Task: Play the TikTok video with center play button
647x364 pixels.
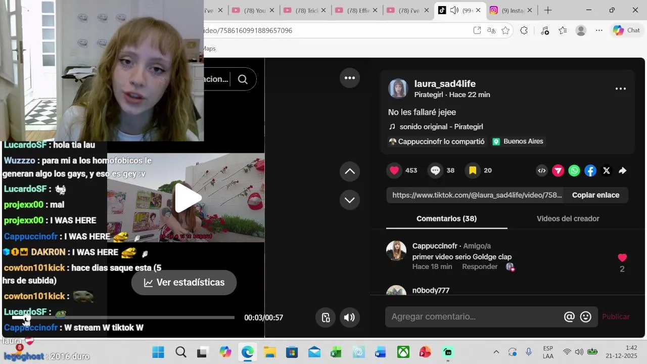Action: [x=188, y=198]
